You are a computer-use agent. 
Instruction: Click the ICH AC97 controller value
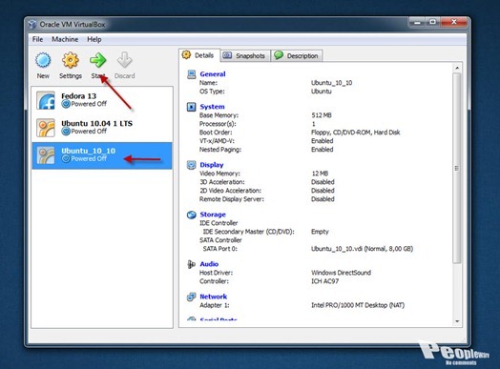(324, 281)
